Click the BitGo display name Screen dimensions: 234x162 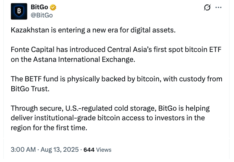click(40, 7)
